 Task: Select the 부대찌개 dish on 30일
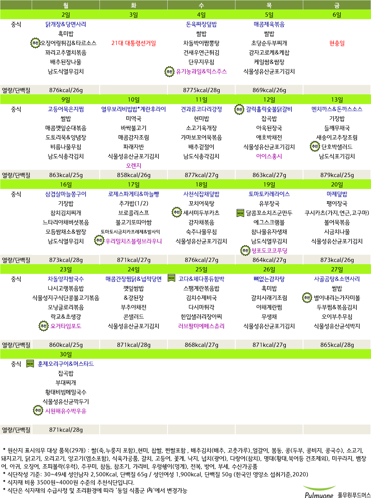click(66, 383)
